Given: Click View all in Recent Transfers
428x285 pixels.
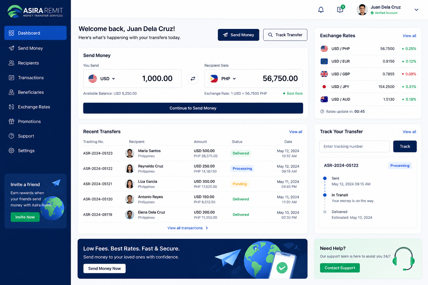Looking at the screenshot, I should (x=296, y=132).
